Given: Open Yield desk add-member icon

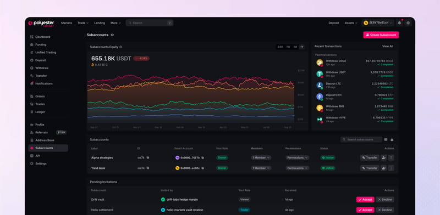Looking at the screenshot, I should coord(383,168).
